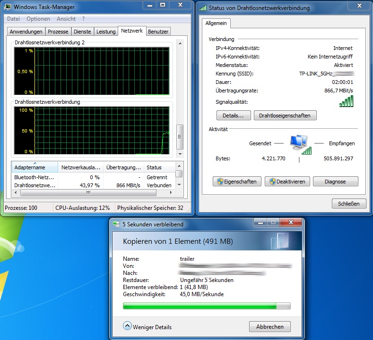Click the wireless signal icon in Status title bar
The height and width of the screenshot is (340, 373).
click(x=203, y=8)
